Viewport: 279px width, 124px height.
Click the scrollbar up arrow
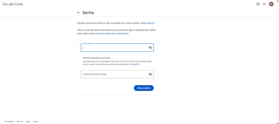(278, 1)
